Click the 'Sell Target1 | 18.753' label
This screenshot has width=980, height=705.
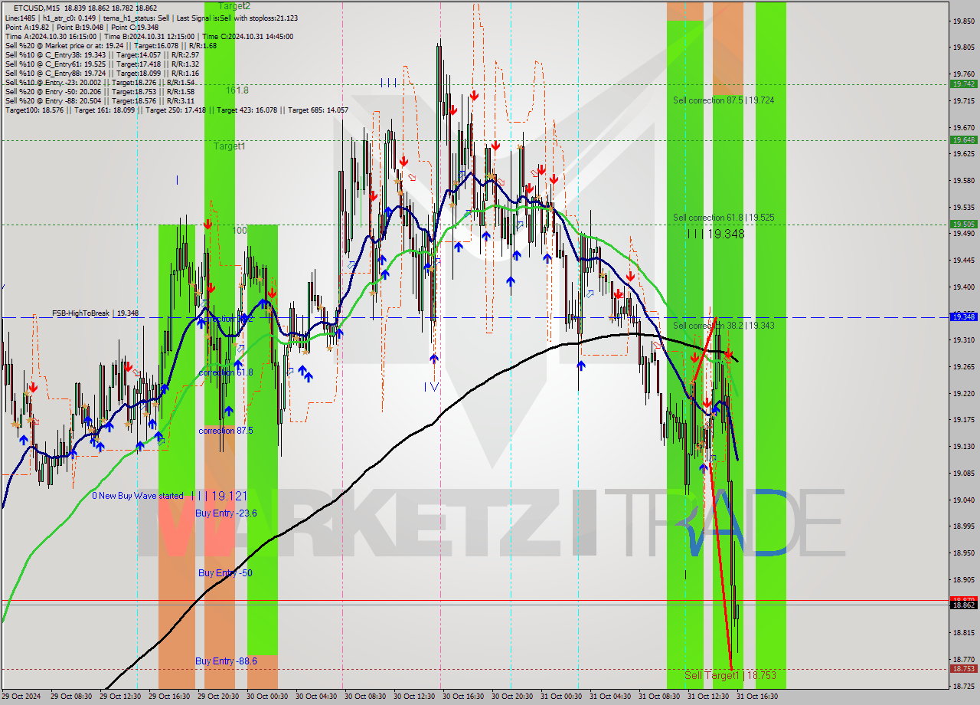click(x=730, y=675)
